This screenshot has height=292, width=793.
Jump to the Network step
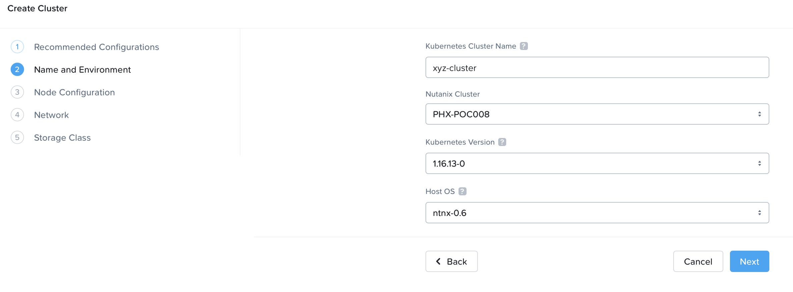[51, 115]
